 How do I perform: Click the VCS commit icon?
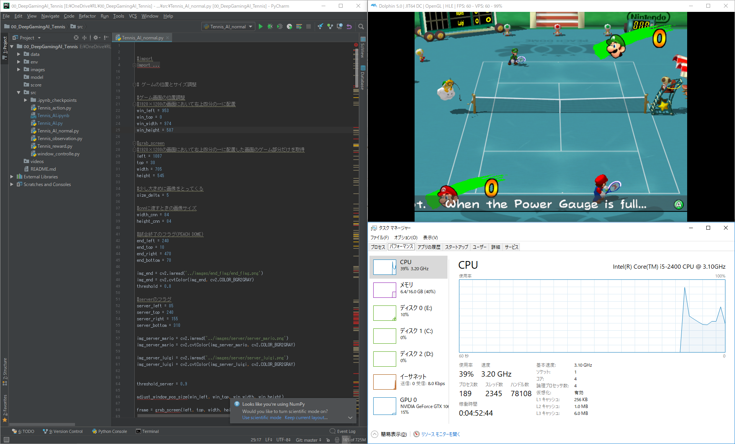330,26
